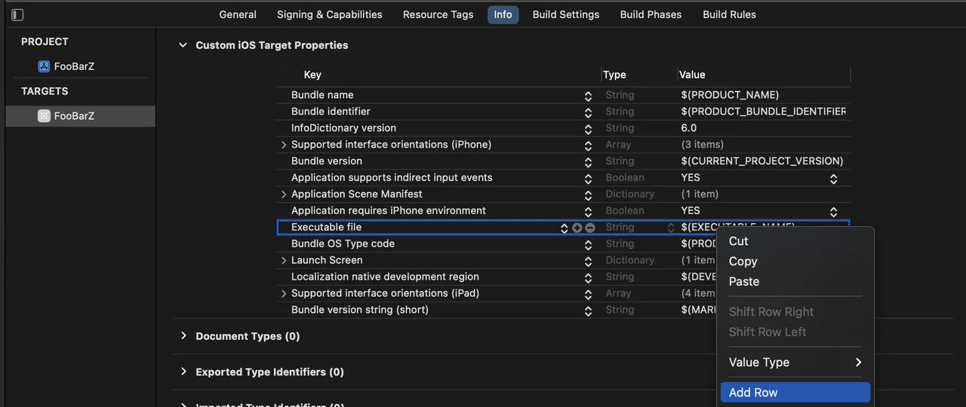
Task: Open the Build Phases tab
Action: click(x=651, y=14)
